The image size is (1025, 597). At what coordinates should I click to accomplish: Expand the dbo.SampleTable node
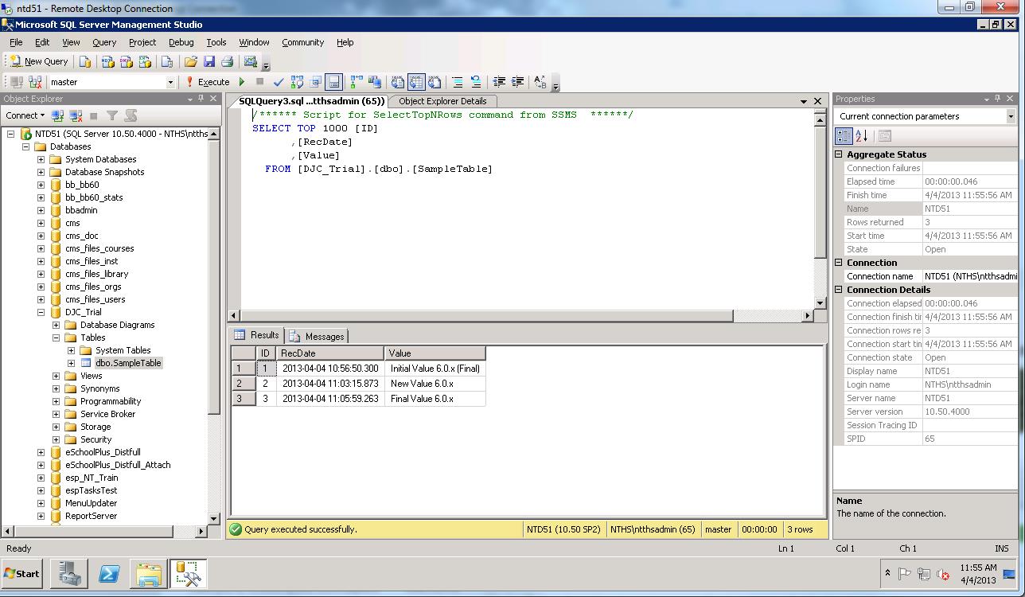click(x=72, y=363)
